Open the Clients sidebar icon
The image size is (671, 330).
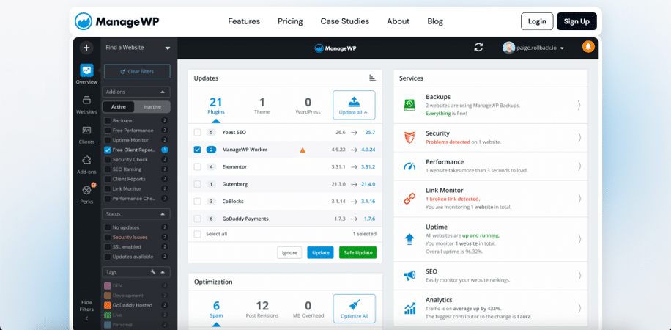[x=86, y=131]
